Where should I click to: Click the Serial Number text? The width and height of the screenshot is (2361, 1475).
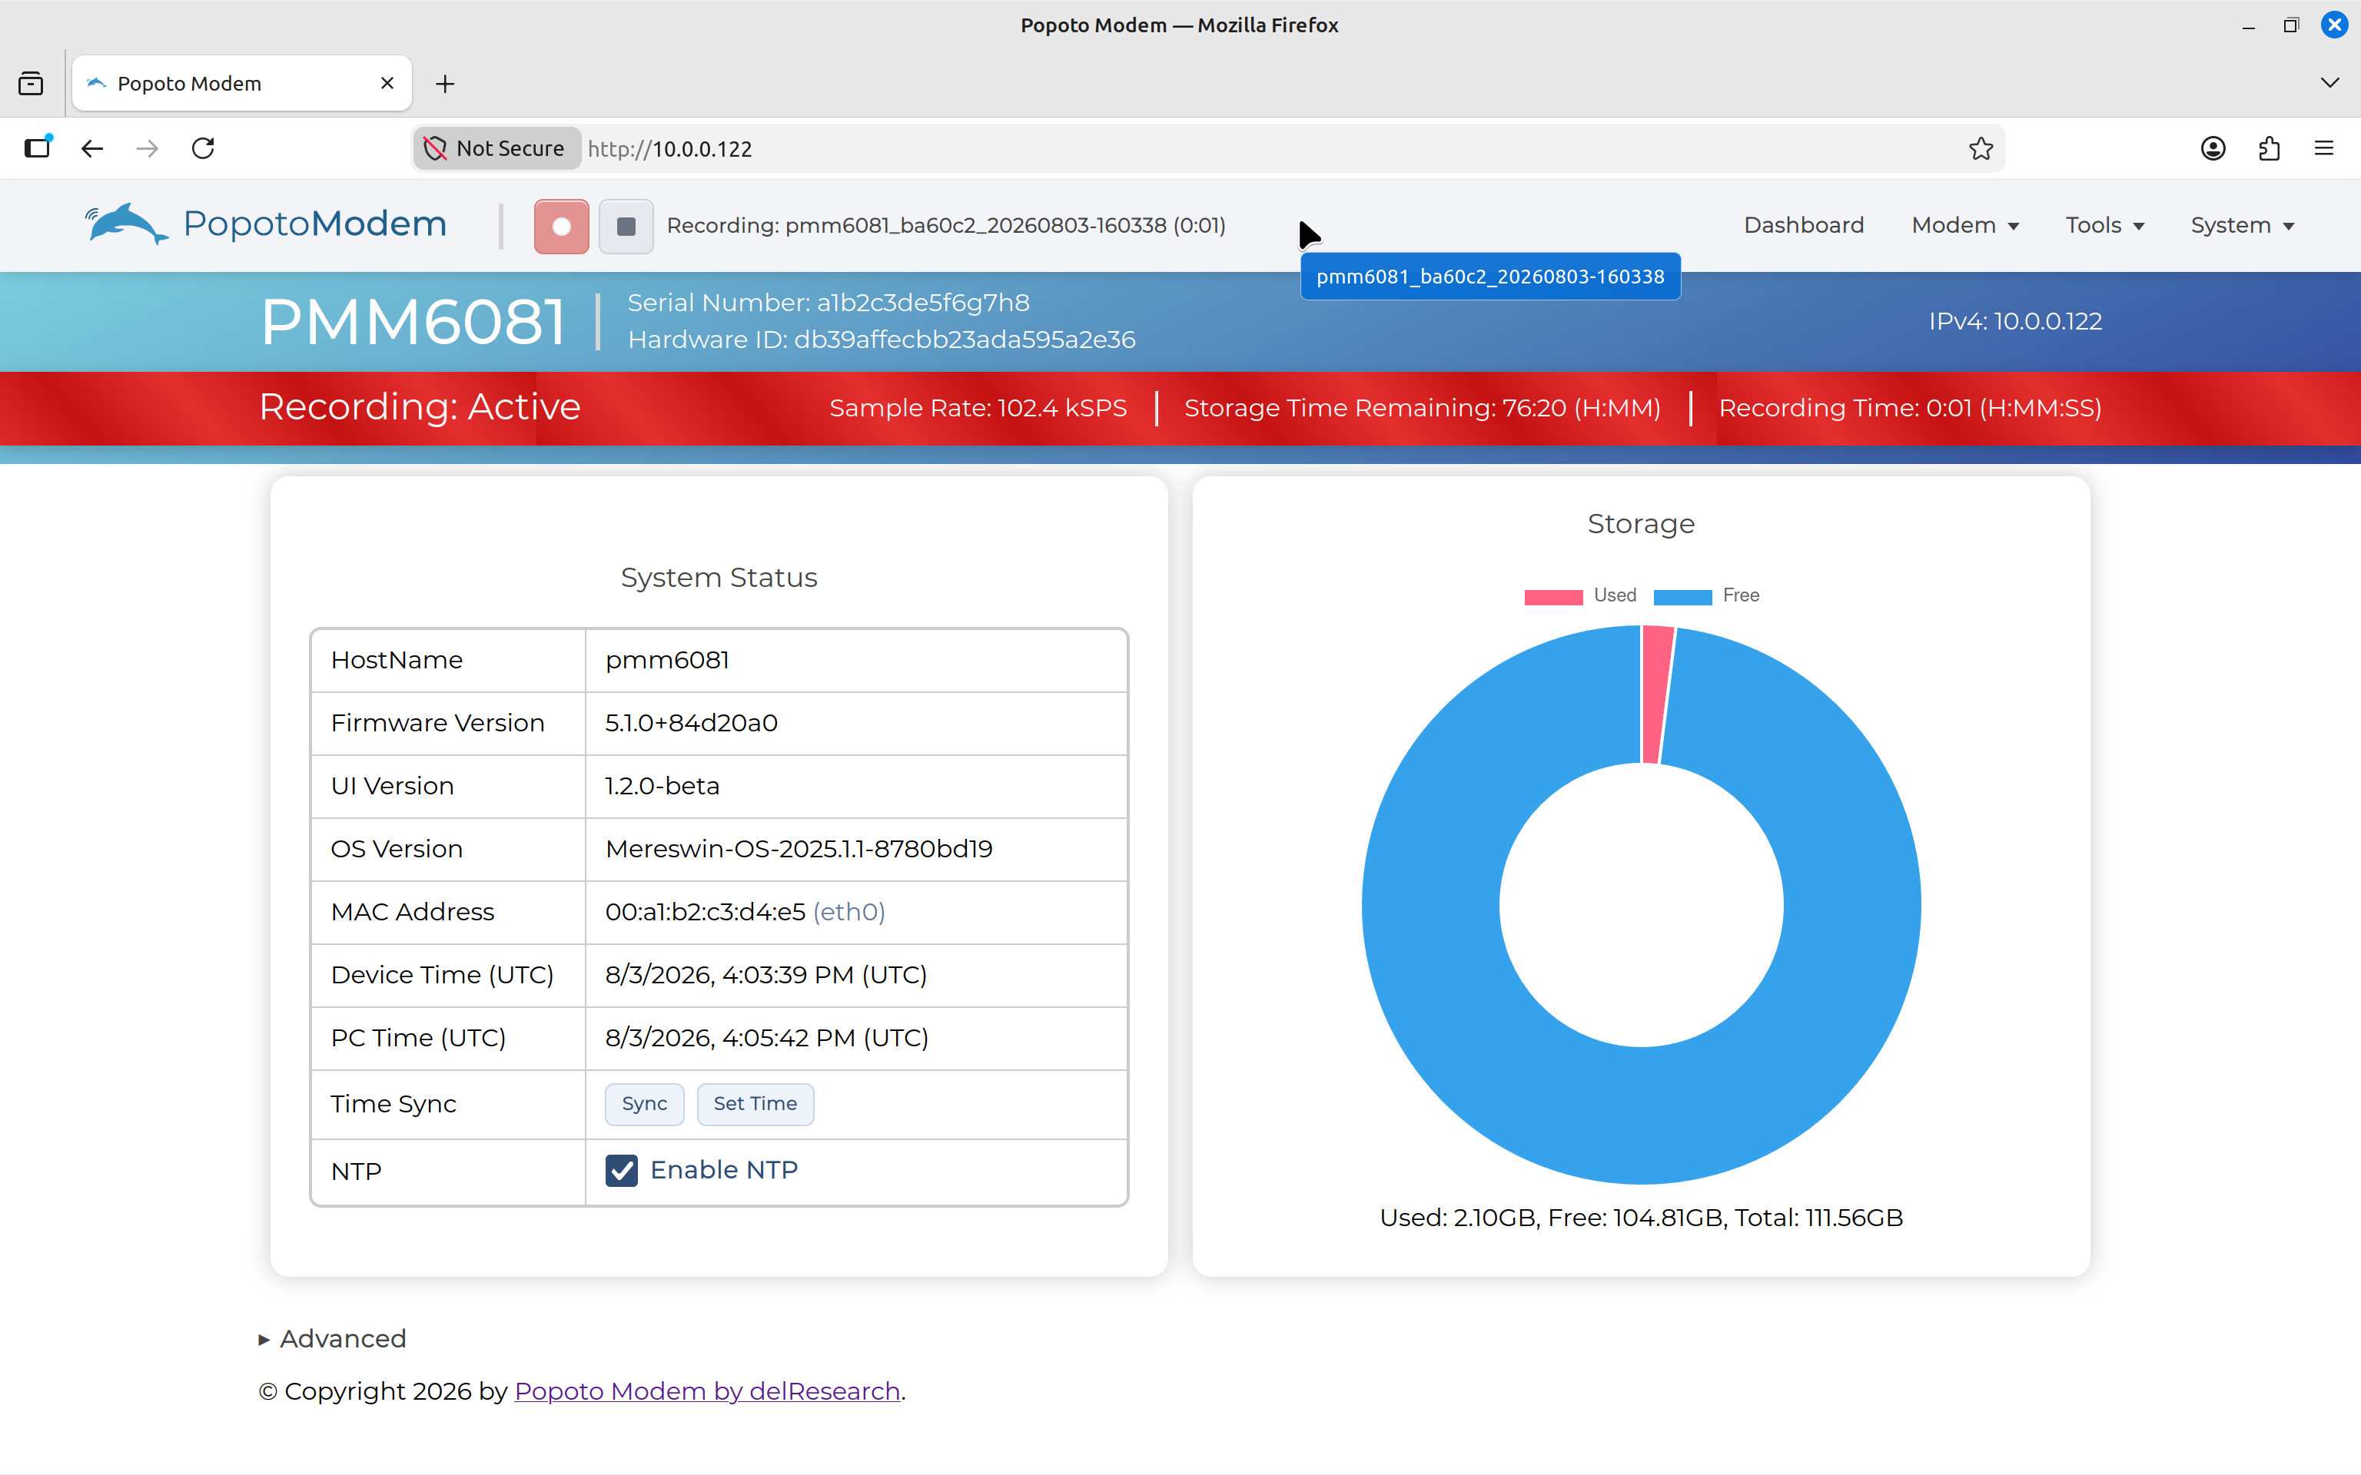tap(829, 303)
